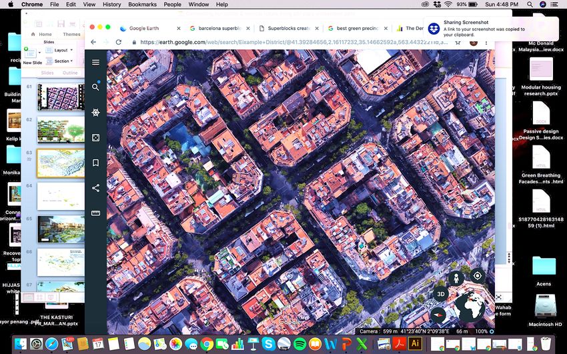Screen dimensions: 567x354
Task: Open Trash from the Dock
Action: coord(545,343)
